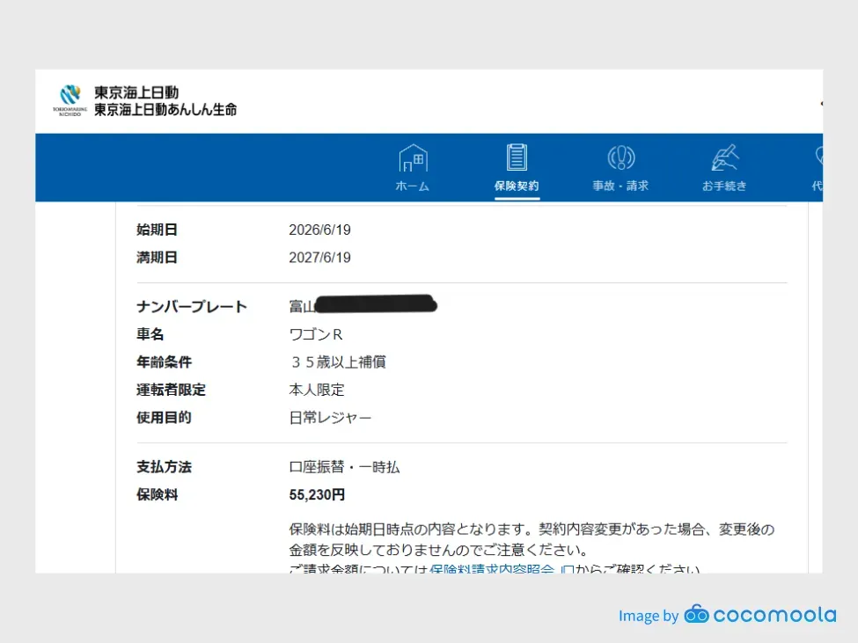
Task: Open the ホーム tab
Action: [413, 186]
